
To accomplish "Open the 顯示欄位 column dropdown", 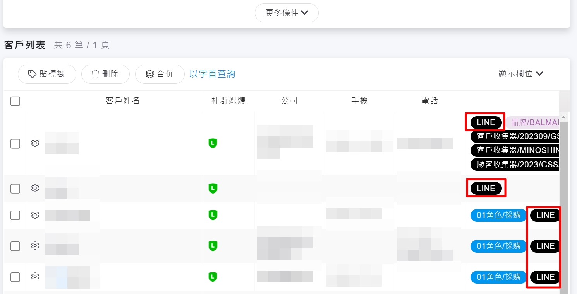I will [x=521, y=74].
